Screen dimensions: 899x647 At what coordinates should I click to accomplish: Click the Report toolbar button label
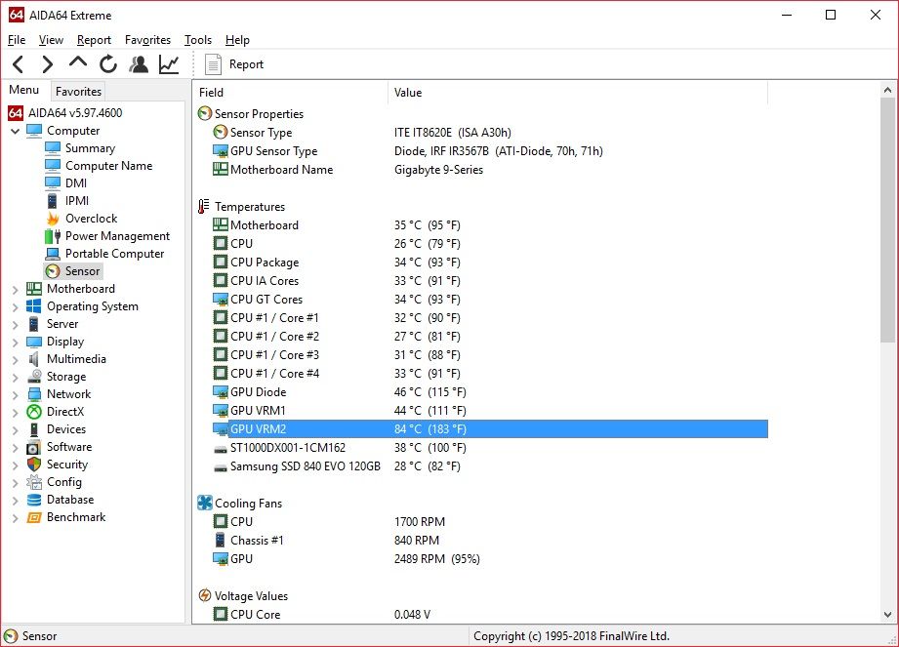tap(247, 64)
